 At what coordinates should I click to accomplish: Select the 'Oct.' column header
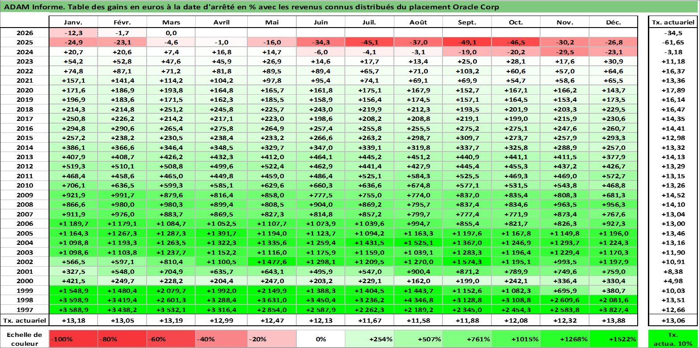click(x=516, y=22)
